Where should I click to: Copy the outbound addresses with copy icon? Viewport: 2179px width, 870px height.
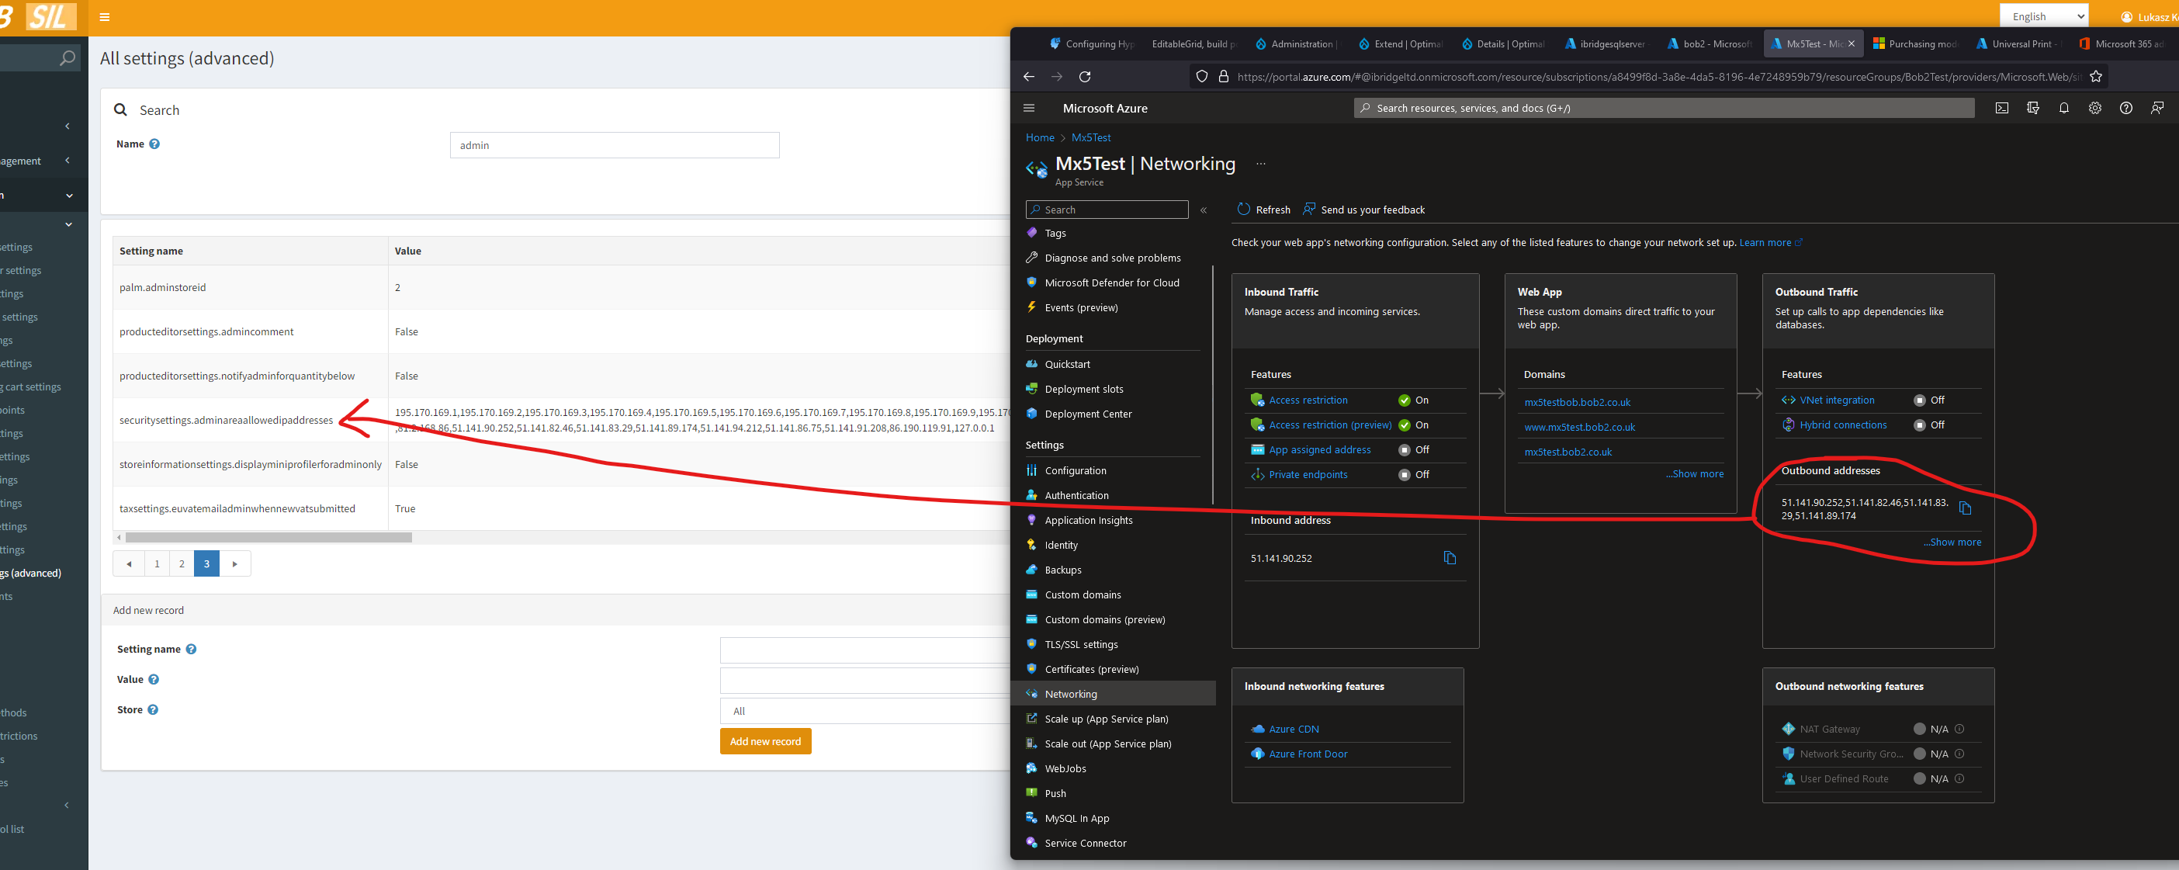coord(1965,508)
